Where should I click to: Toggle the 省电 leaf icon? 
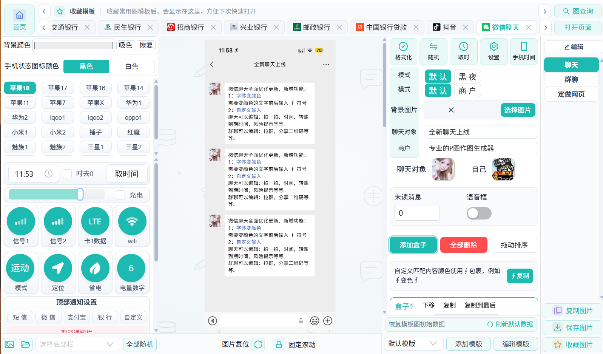tap(95, 268)
